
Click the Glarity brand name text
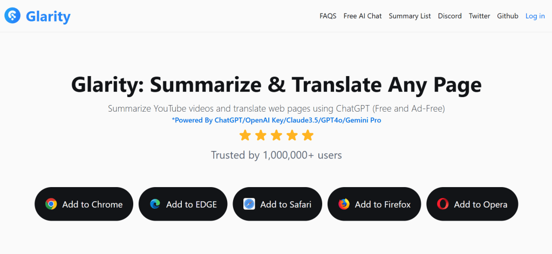[x=48, y=16]
